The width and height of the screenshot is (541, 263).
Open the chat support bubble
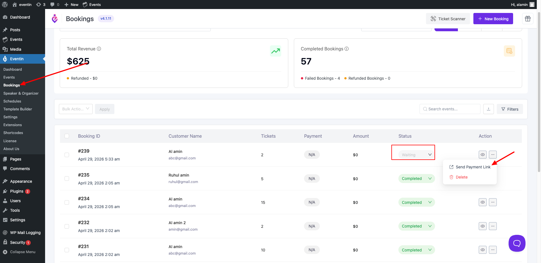[x=517, y=243]
